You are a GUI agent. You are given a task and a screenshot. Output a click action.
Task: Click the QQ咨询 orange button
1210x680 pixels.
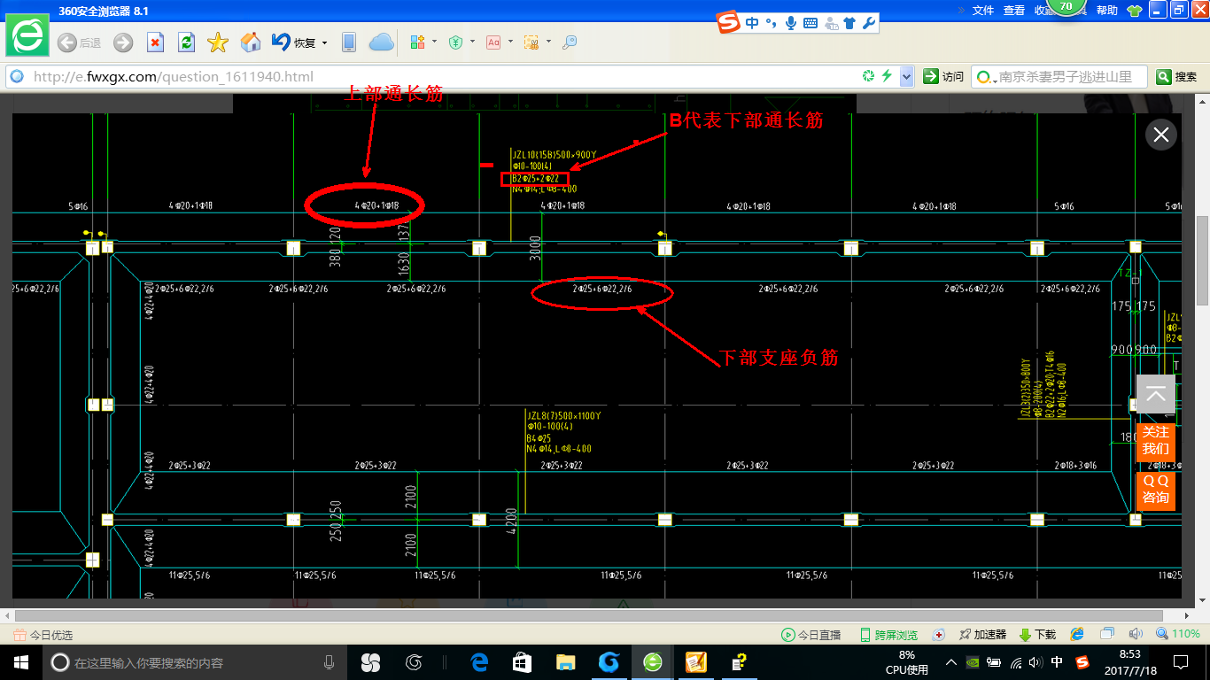1155,491
